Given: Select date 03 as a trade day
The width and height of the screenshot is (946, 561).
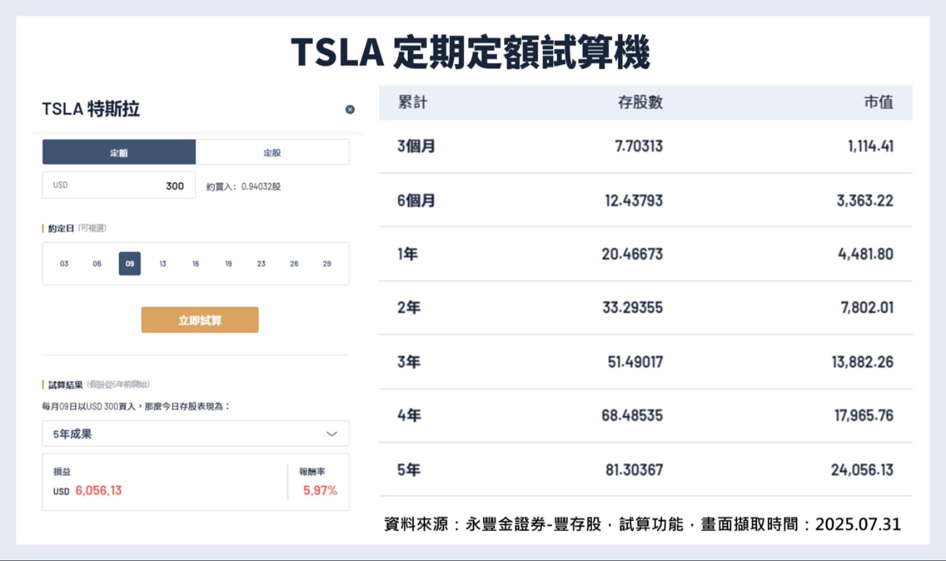Looking at the screenshot, I should point(63,264).
